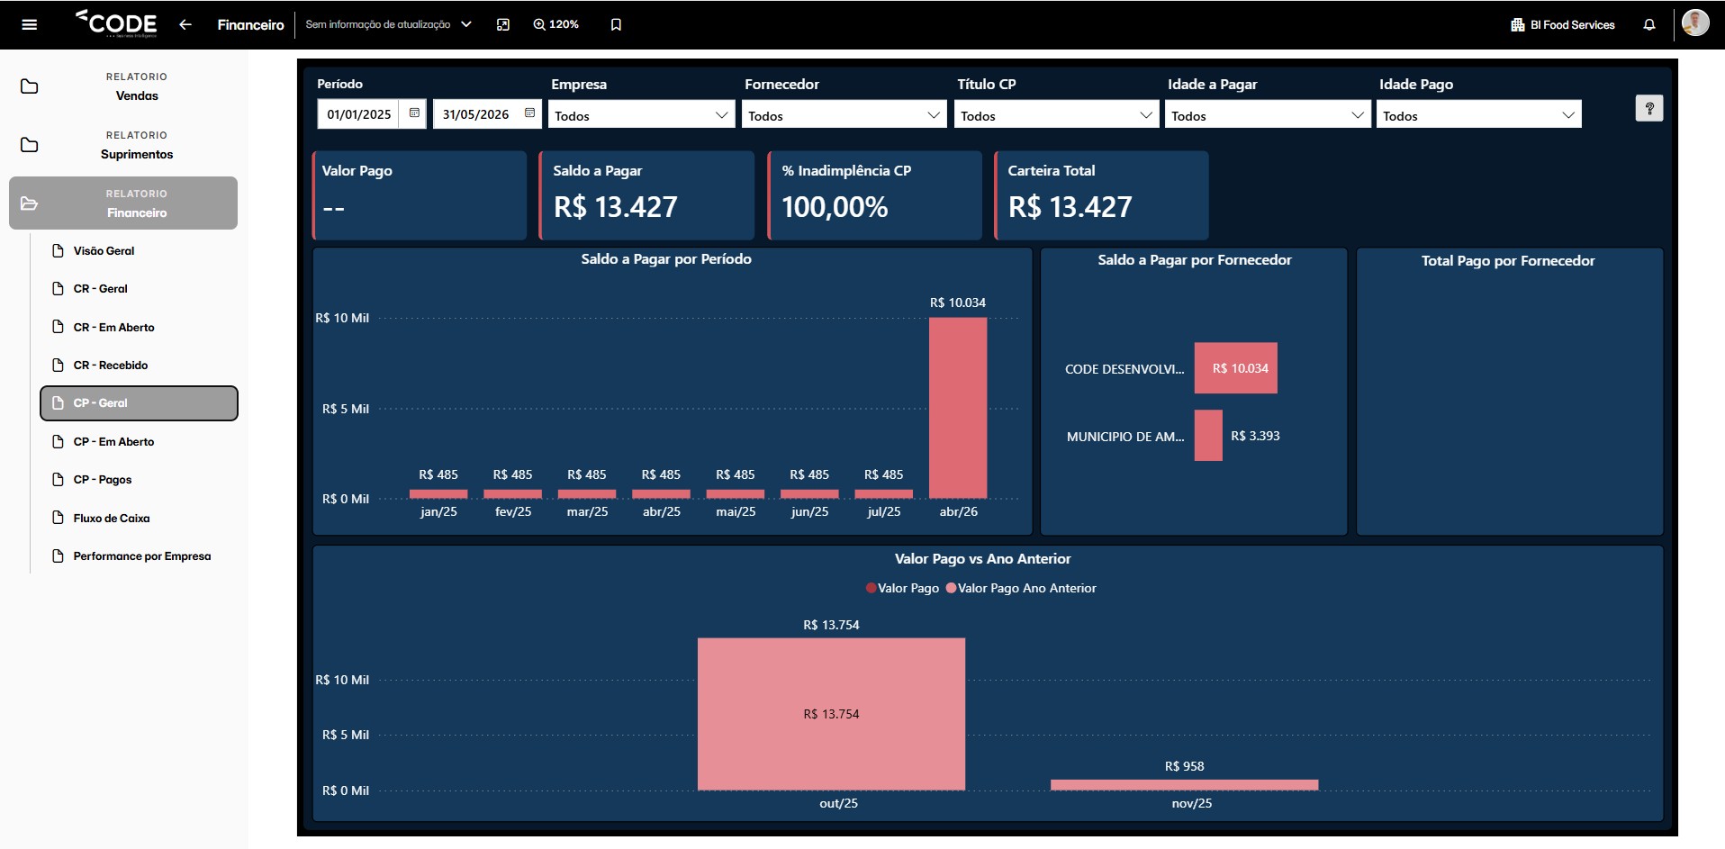The height and width of the screenshot is (849, 1725).
Task: Click the fullscreen expand icon in top bar
Action: (503, 24)
